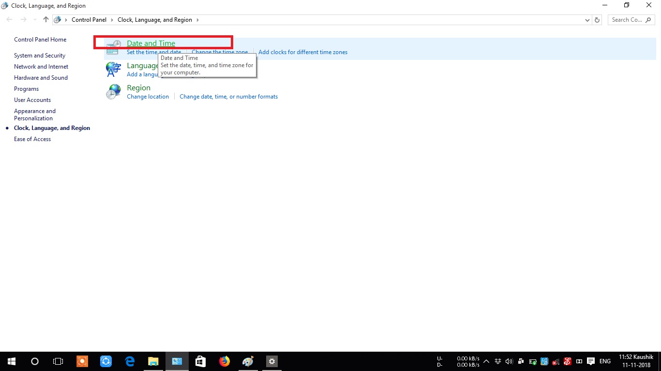Open the blue SHAREit app in taskbar
Screen dimensions: 661x371
coord(106,361)
